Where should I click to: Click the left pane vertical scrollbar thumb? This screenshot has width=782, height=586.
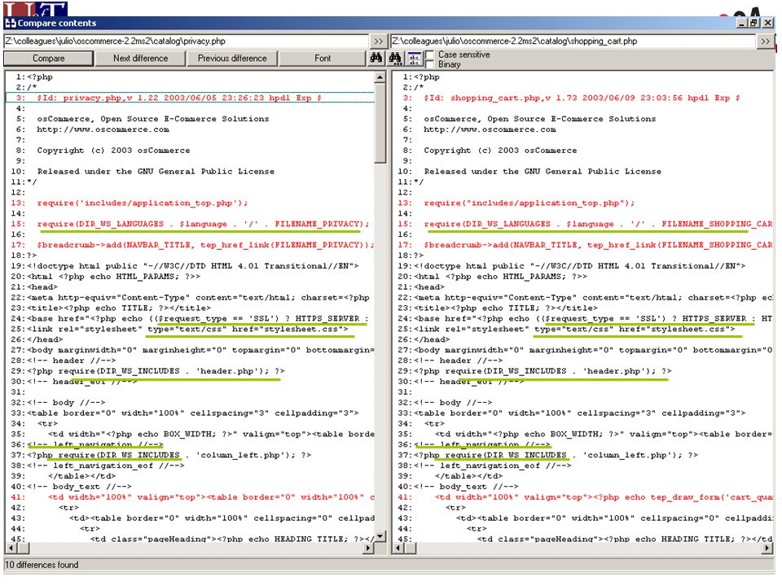coord(380,123)
